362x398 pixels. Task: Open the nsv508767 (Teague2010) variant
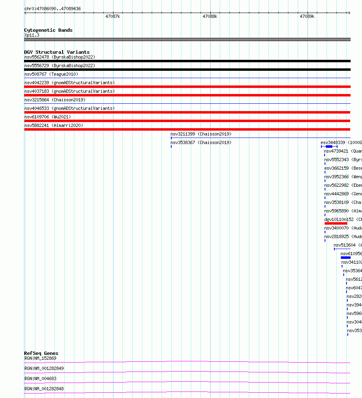[51, 74]
